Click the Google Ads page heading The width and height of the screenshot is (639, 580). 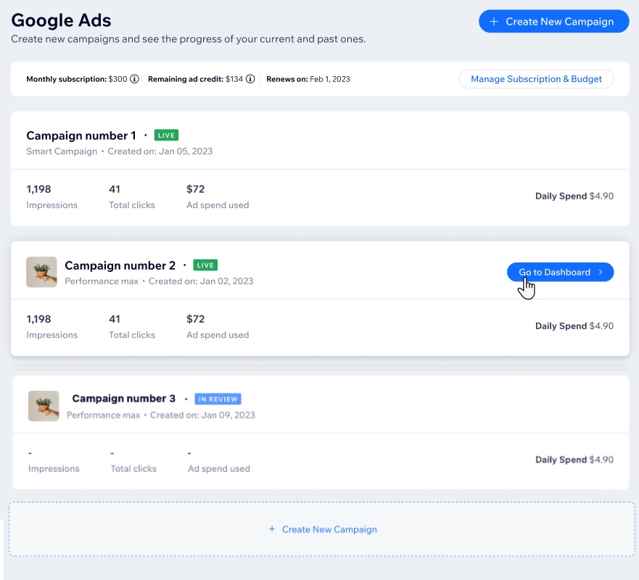(x=61, y=20)
